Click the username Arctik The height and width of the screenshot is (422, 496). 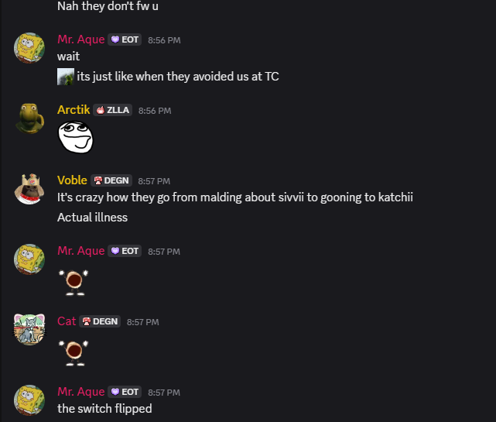click(x=74, y=110)
